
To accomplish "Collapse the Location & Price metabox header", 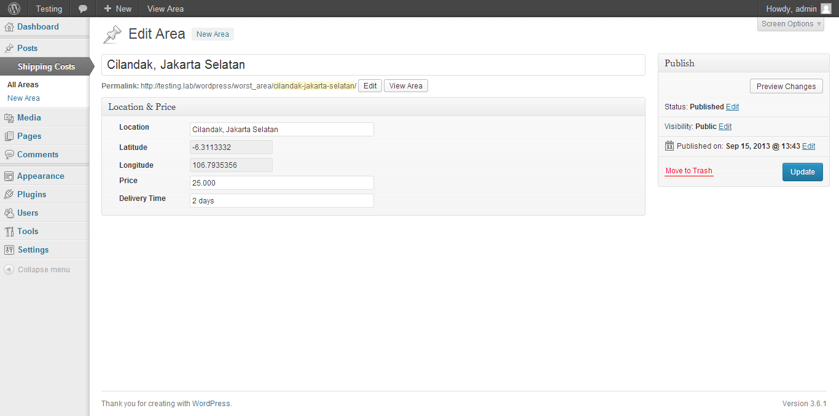I will (373, 107).
